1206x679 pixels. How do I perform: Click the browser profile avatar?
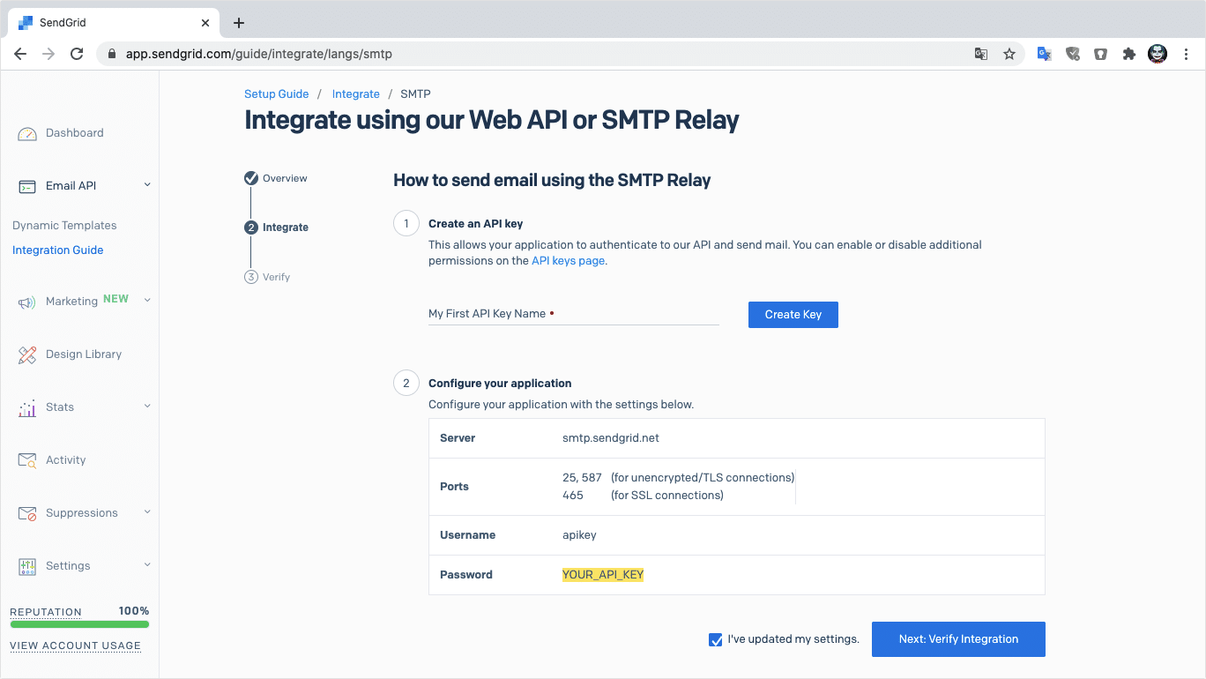[1158, 54]
